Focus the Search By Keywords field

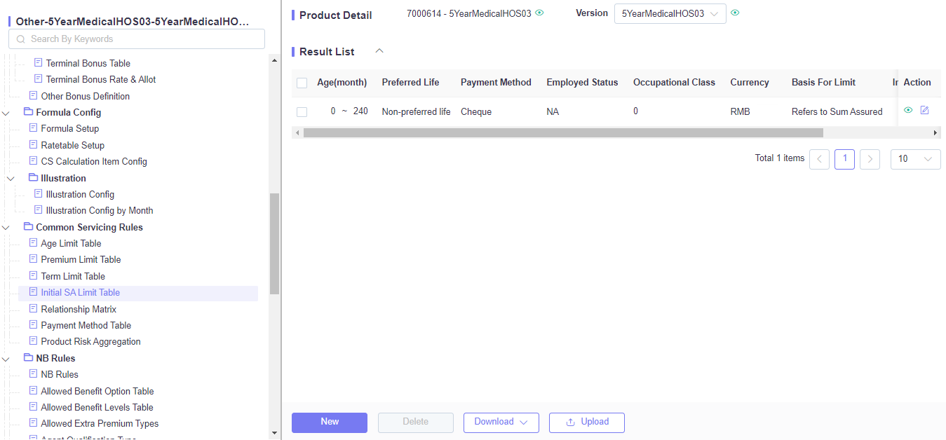click(136, 39)
